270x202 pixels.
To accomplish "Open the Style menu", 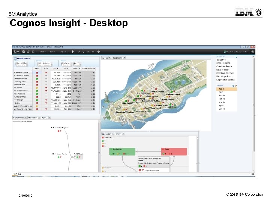I will coord(43,52).
